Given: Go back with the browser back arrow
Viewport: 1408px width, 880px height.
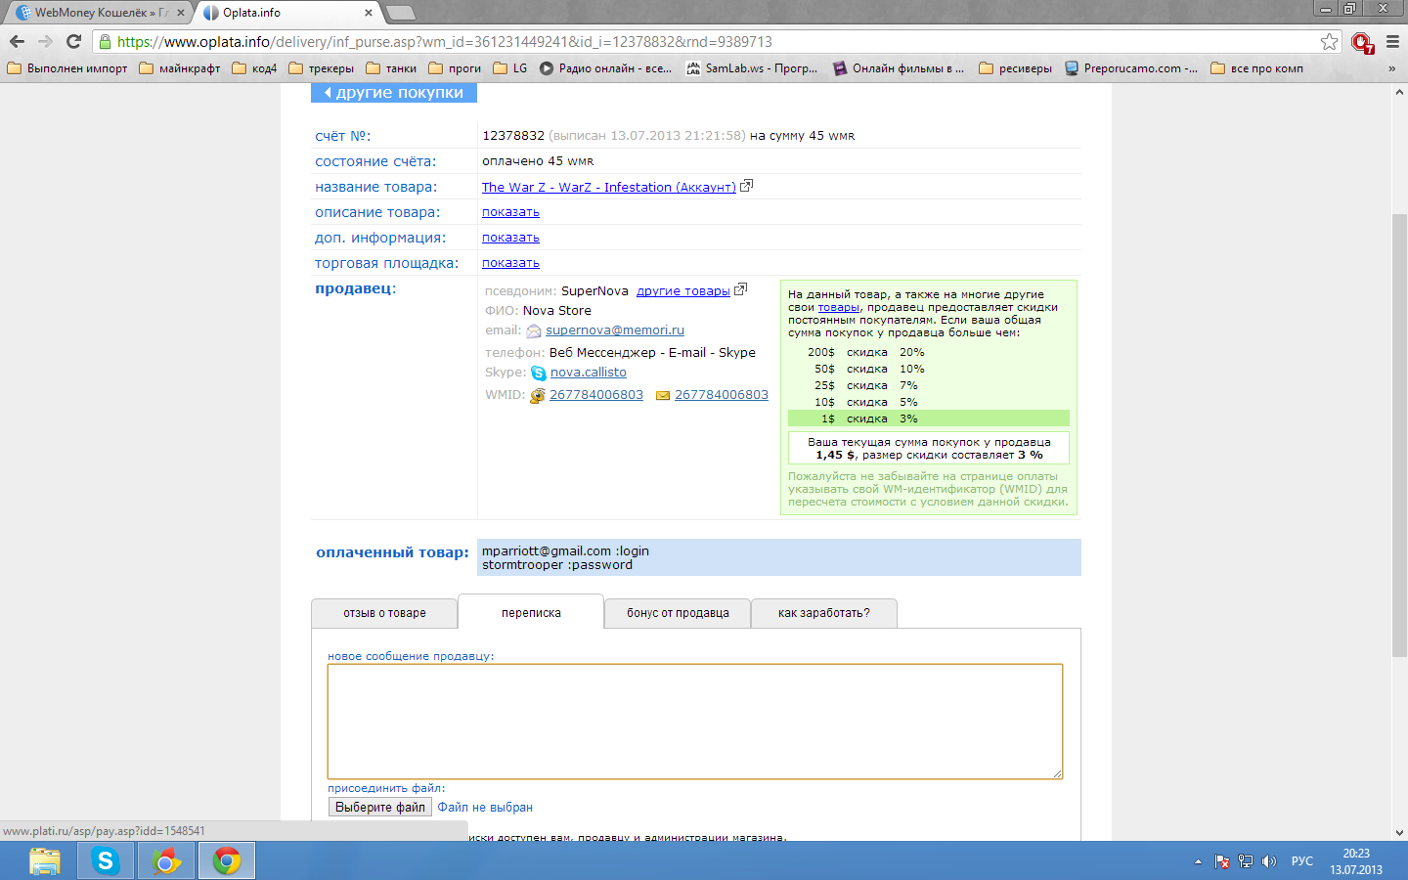Looking at the screenshot, I should coord(17,41).
